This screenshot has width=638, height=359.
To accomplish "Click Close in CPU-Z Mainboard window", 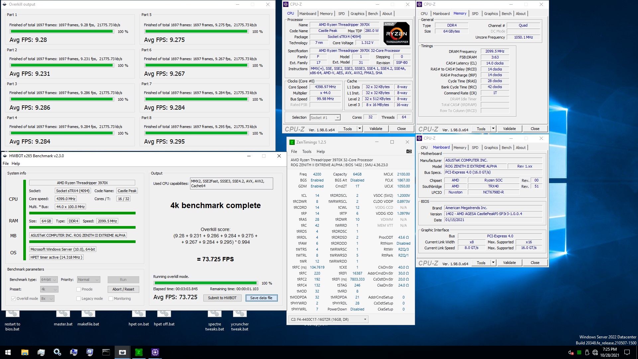I will pos(535,263).
